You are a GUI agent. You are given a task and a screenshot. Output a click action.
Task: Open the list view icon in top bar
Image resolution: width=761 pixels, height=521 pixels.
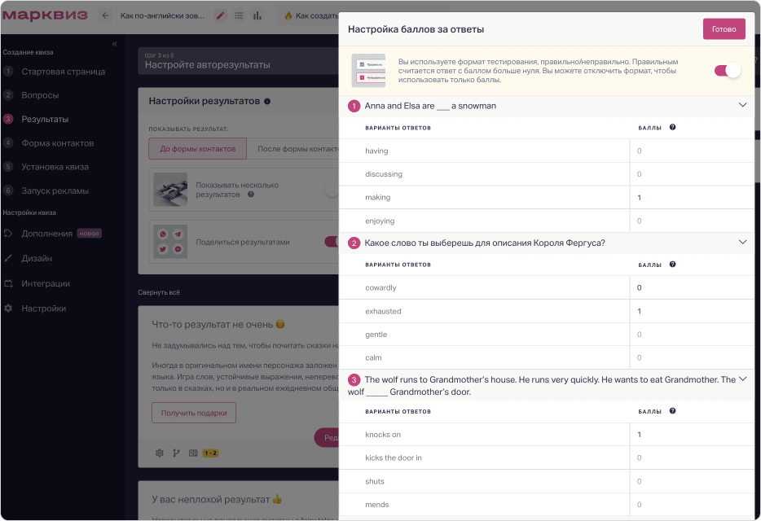point(239,15)
